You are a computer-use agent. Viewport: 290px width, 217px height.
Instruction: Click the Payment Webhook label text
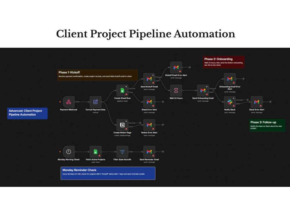[69, 110]
